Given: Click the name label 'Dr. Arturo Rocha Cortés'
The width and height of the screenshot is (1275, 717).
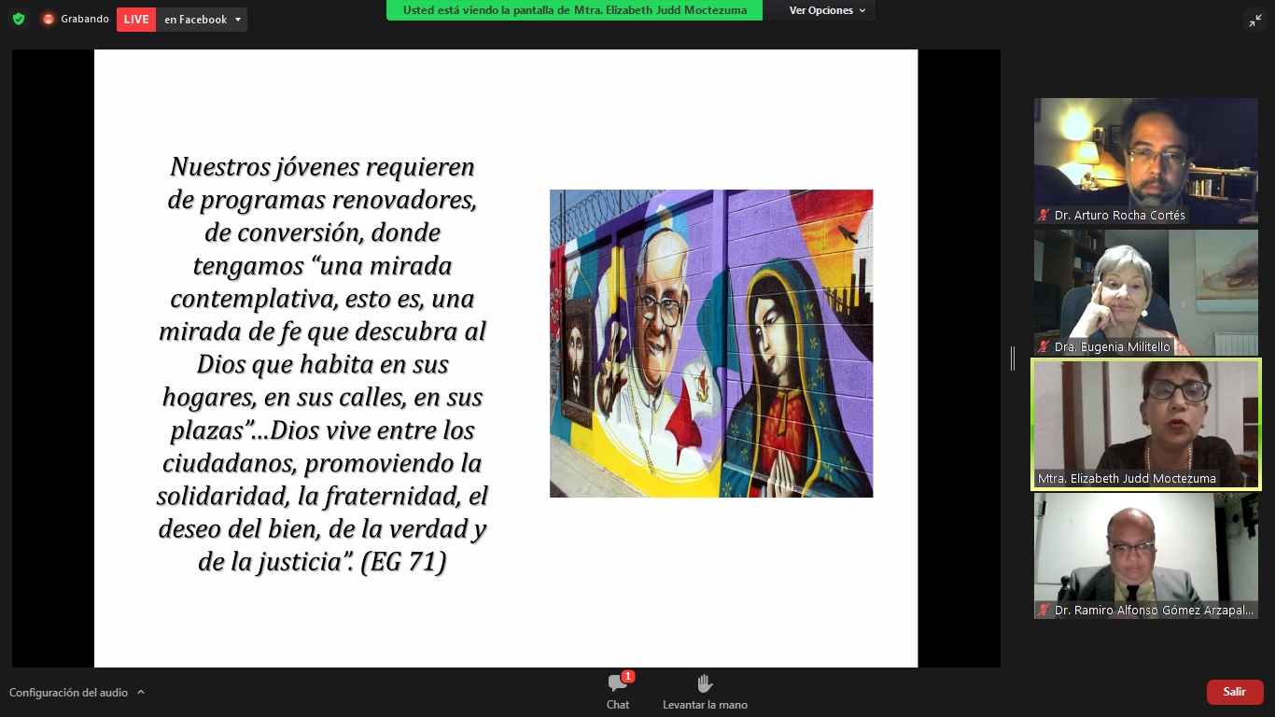Looking at the screenshot, I should tap(1120, 216).
